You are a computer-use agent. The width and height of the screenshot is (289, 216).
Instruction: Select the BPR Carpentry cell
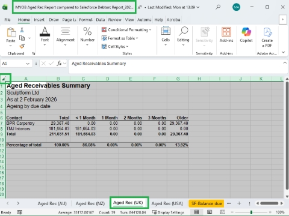26,123
